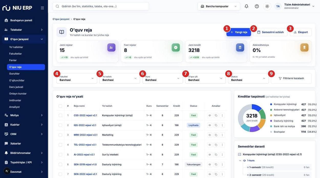This screenshot has height=178, width=320.
Task: Click the Jami kredit card icon
Action: click(x=240, y=47)
